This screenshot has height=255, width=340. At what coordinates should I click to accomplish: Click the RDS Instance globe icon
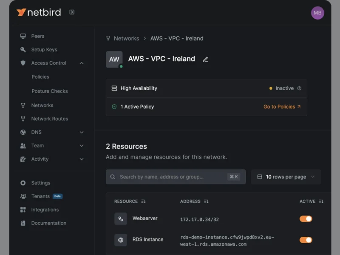121,240
